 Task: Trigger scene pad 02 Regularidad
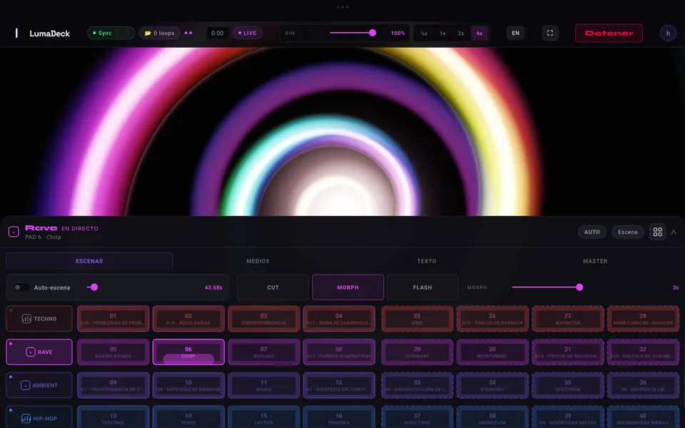pos(188,319)
